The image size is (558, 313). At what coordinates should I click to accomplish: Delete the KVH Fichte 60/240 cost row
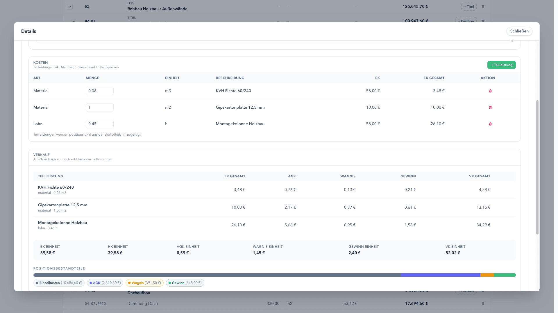point(490,91)
